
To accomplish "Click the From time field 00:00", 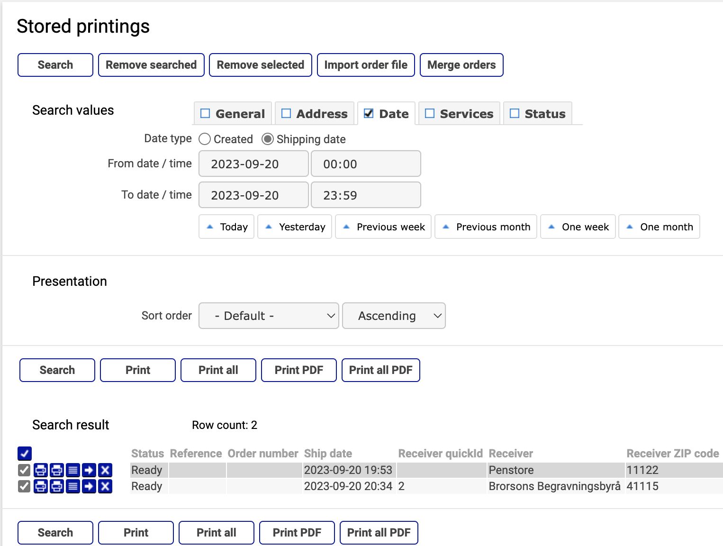I will [x=366, y=164].
